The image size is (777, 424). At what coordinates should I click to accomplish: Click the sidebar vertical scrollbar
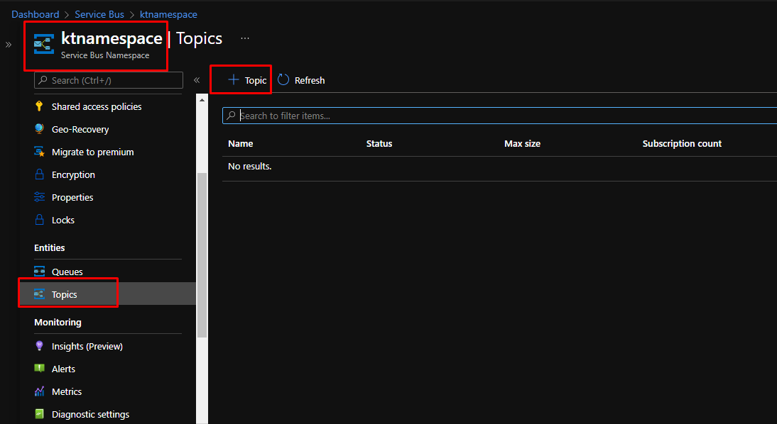pyautogui.click(x=202, y=255)
